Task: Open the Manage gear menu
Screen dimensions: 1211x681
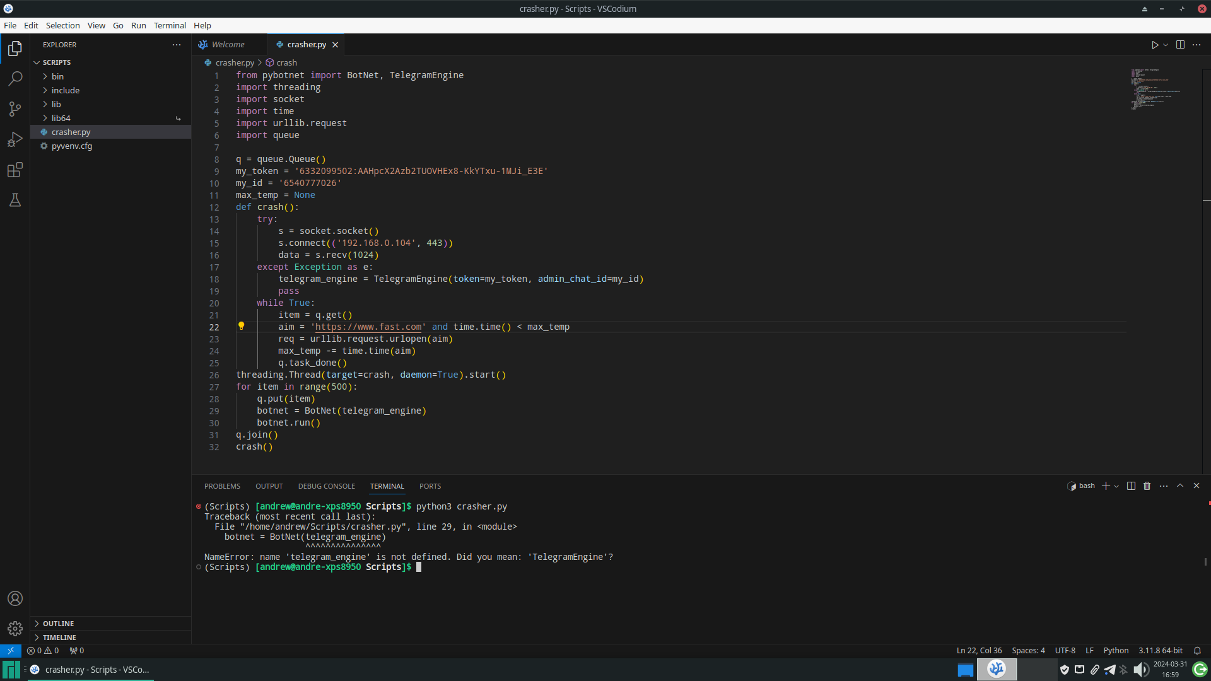Action: tap(15, 629)
